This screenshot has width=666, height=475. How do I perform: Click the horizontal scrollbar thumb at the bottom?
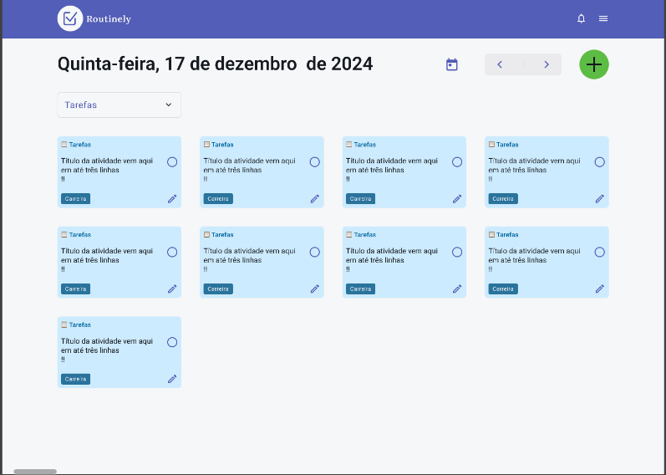coord(35,472)
